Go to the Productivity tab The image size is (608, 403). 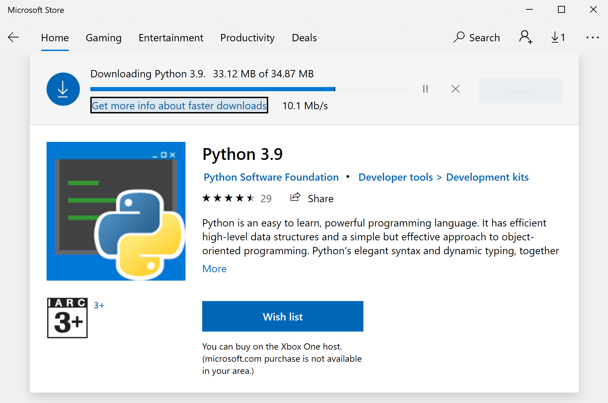coord(247,38)
